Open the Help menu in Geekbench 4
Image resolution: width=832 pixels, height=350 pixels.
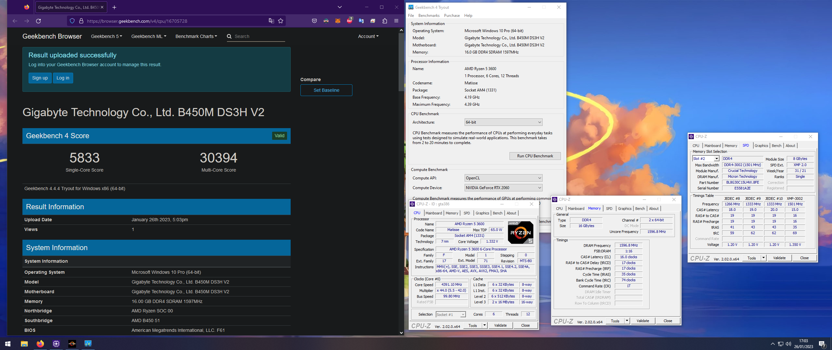468,16
